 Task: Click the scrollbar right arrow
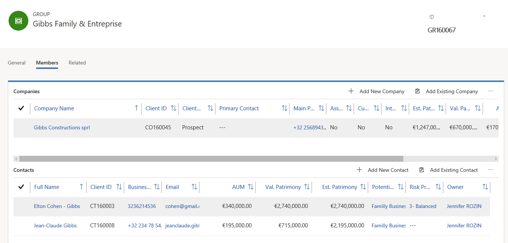point(496,159)
